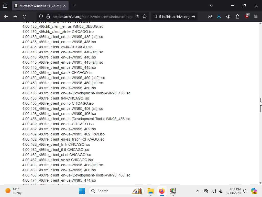Select 4.00.435_x86chk_client_en-us-WIN95_DEBUG.iso

click(63, 26)
